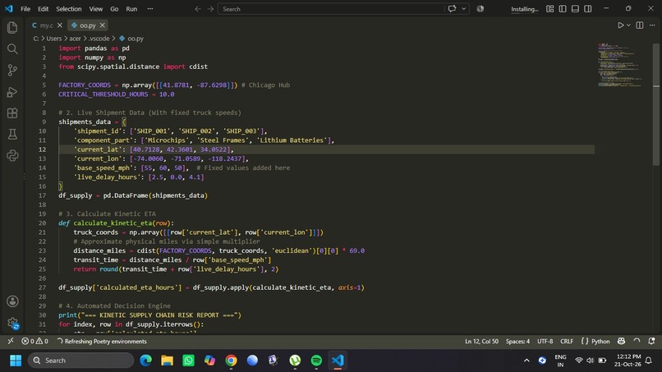Open the Manage gear icon
662x372 pixels.
[x=12, y=323]
